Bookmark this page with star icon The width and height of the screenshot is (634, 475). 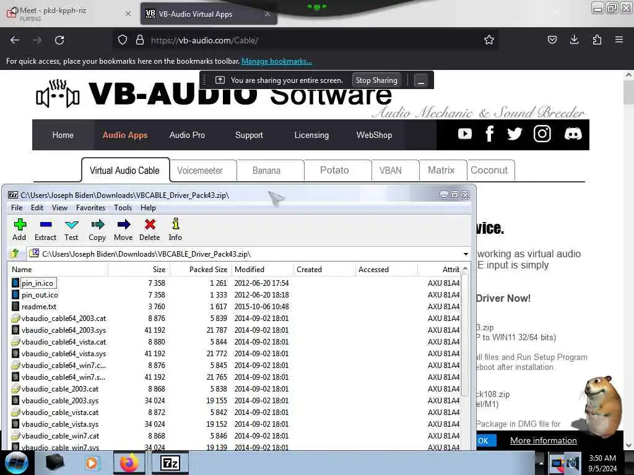click(x=489, y=40)
